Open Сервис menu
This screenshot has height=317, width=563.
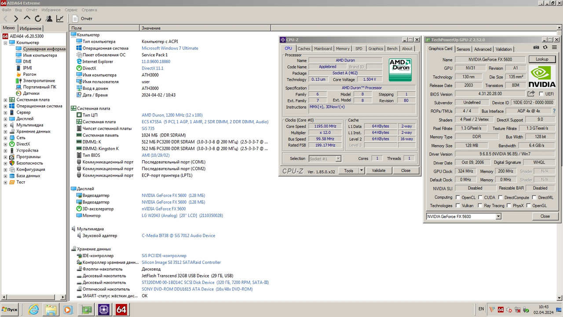pos(71,10)
